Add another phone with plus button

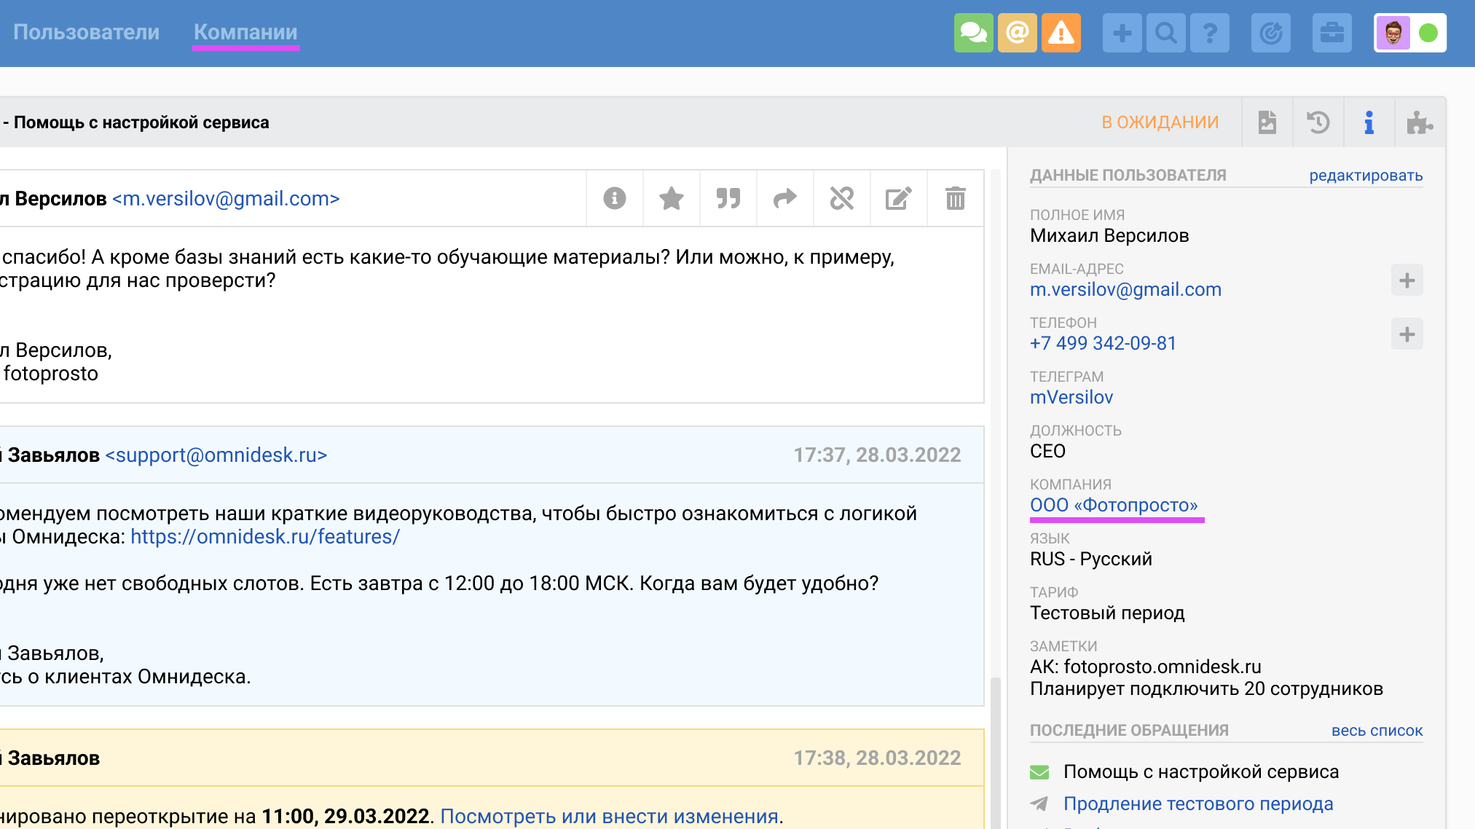(1407, 334)
